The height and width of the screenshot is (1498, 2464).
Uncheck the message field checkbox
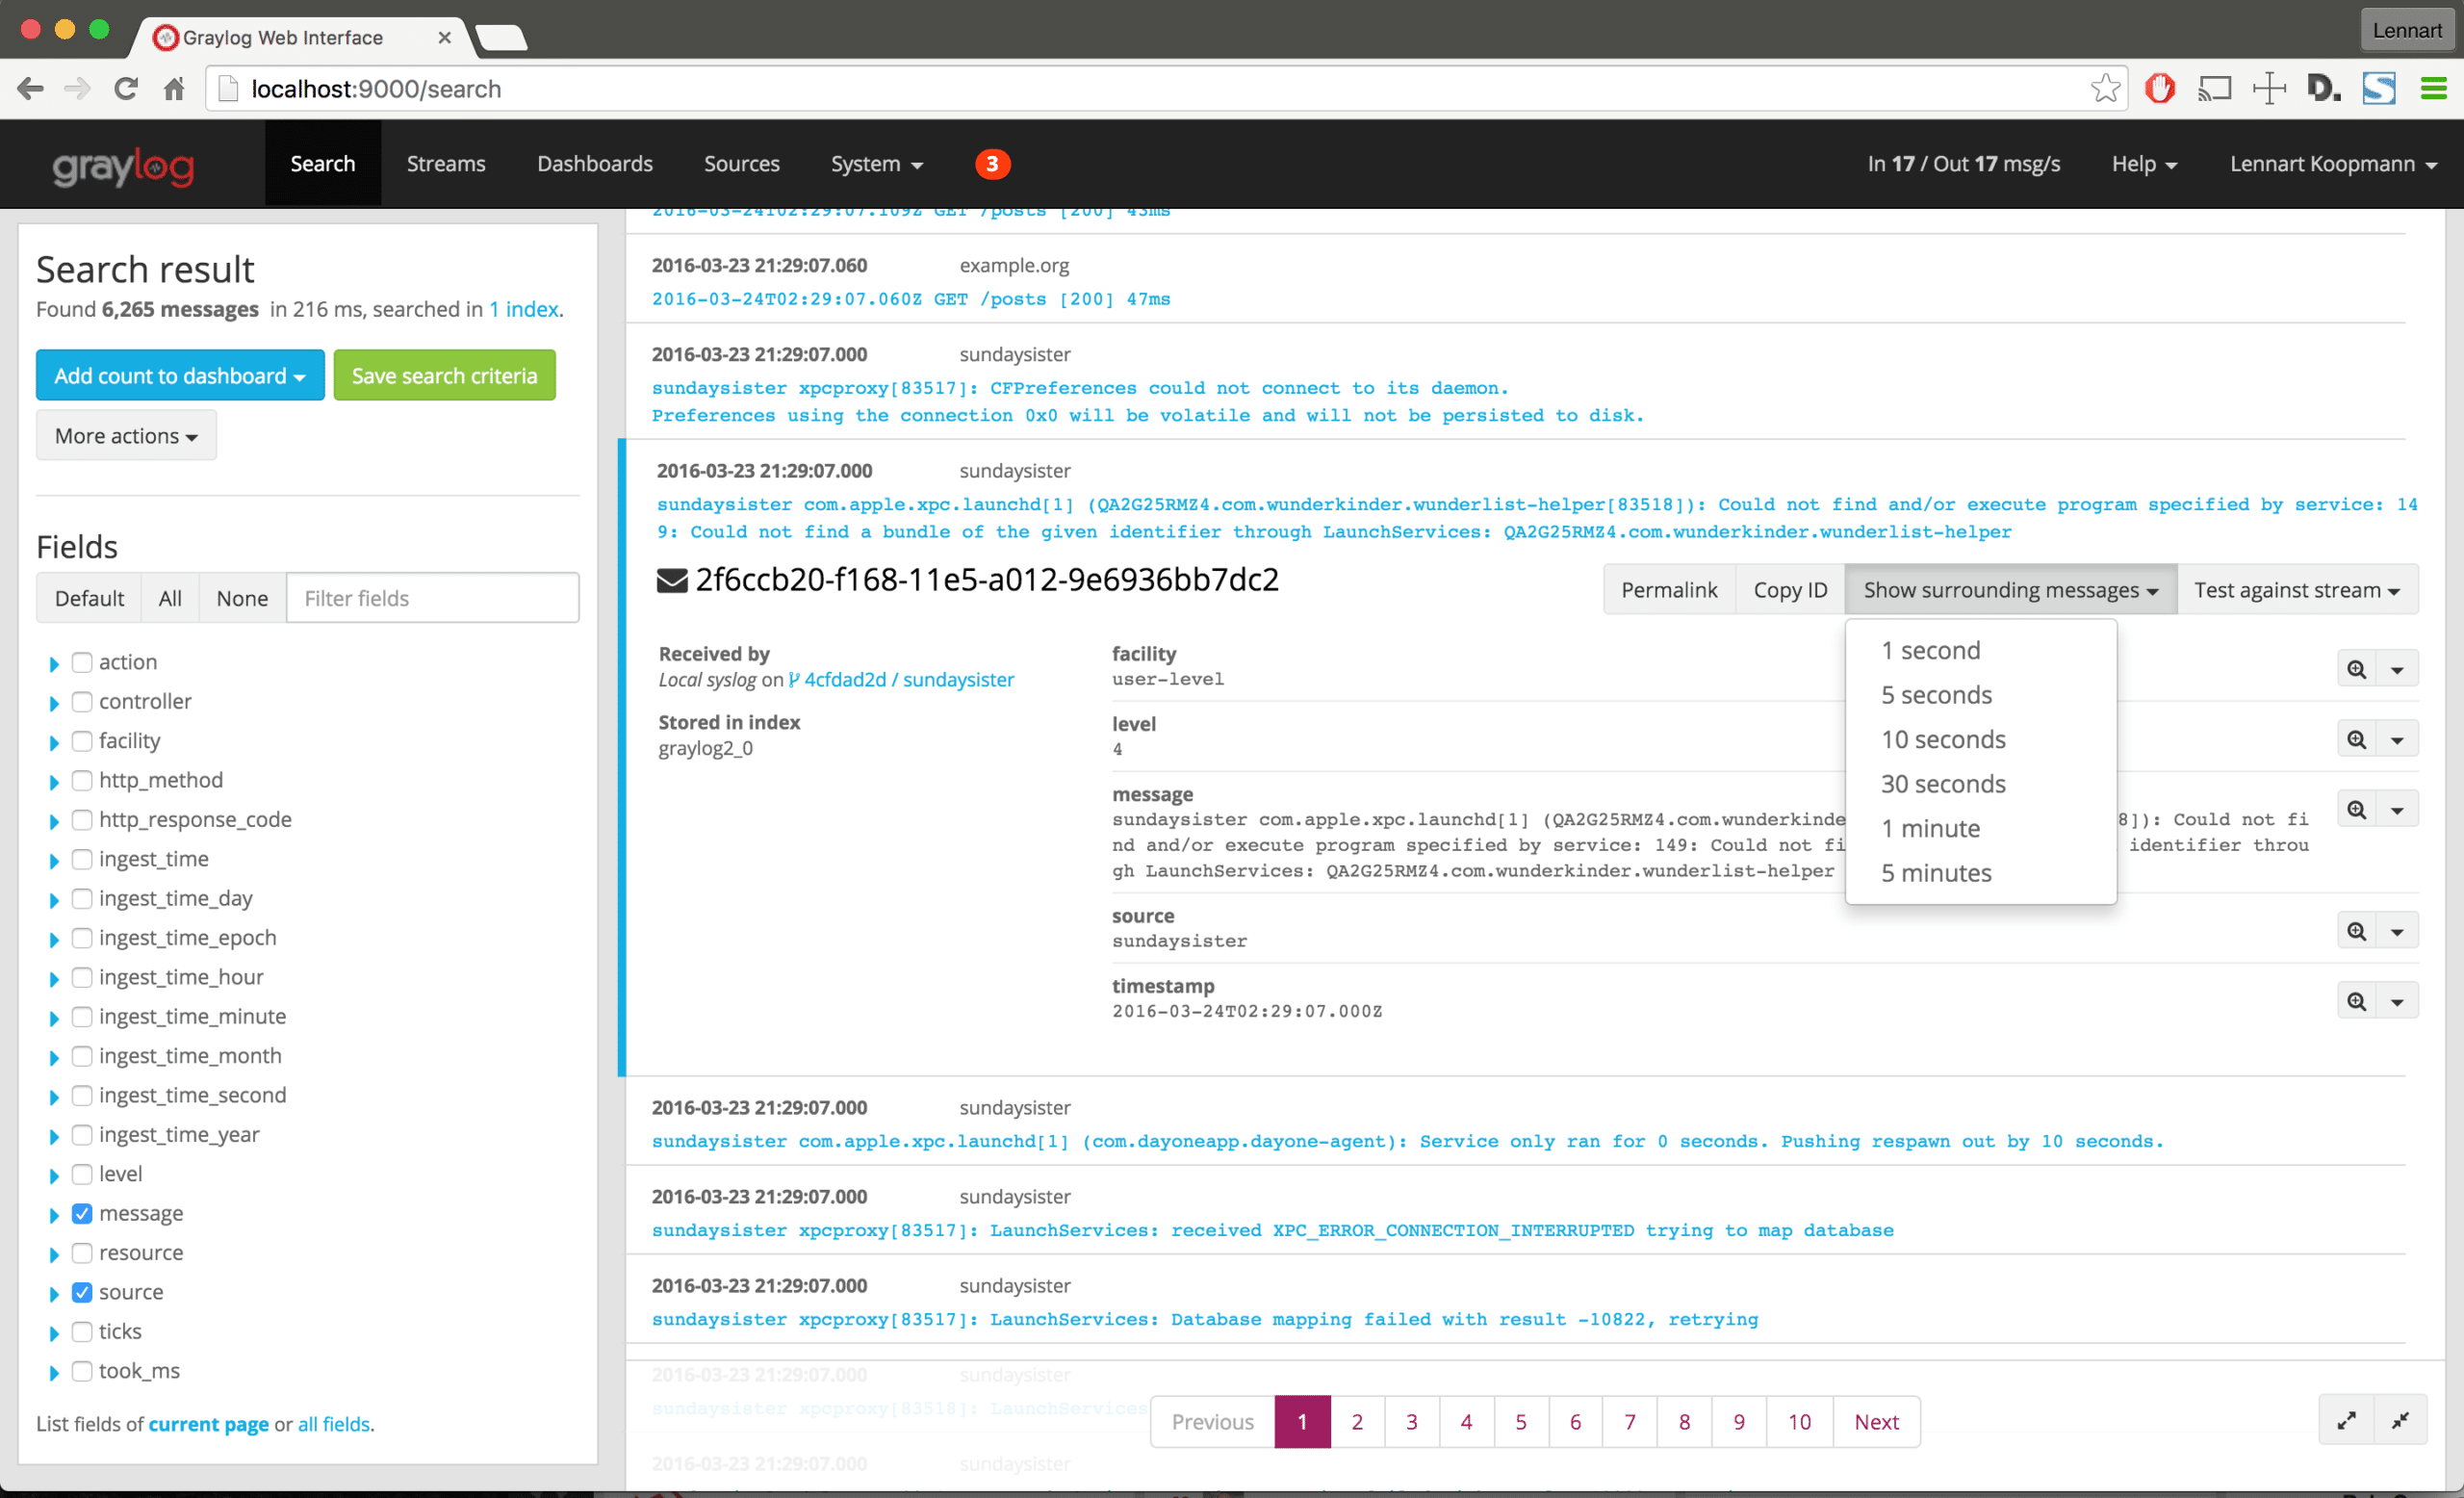pos(82,1213)
